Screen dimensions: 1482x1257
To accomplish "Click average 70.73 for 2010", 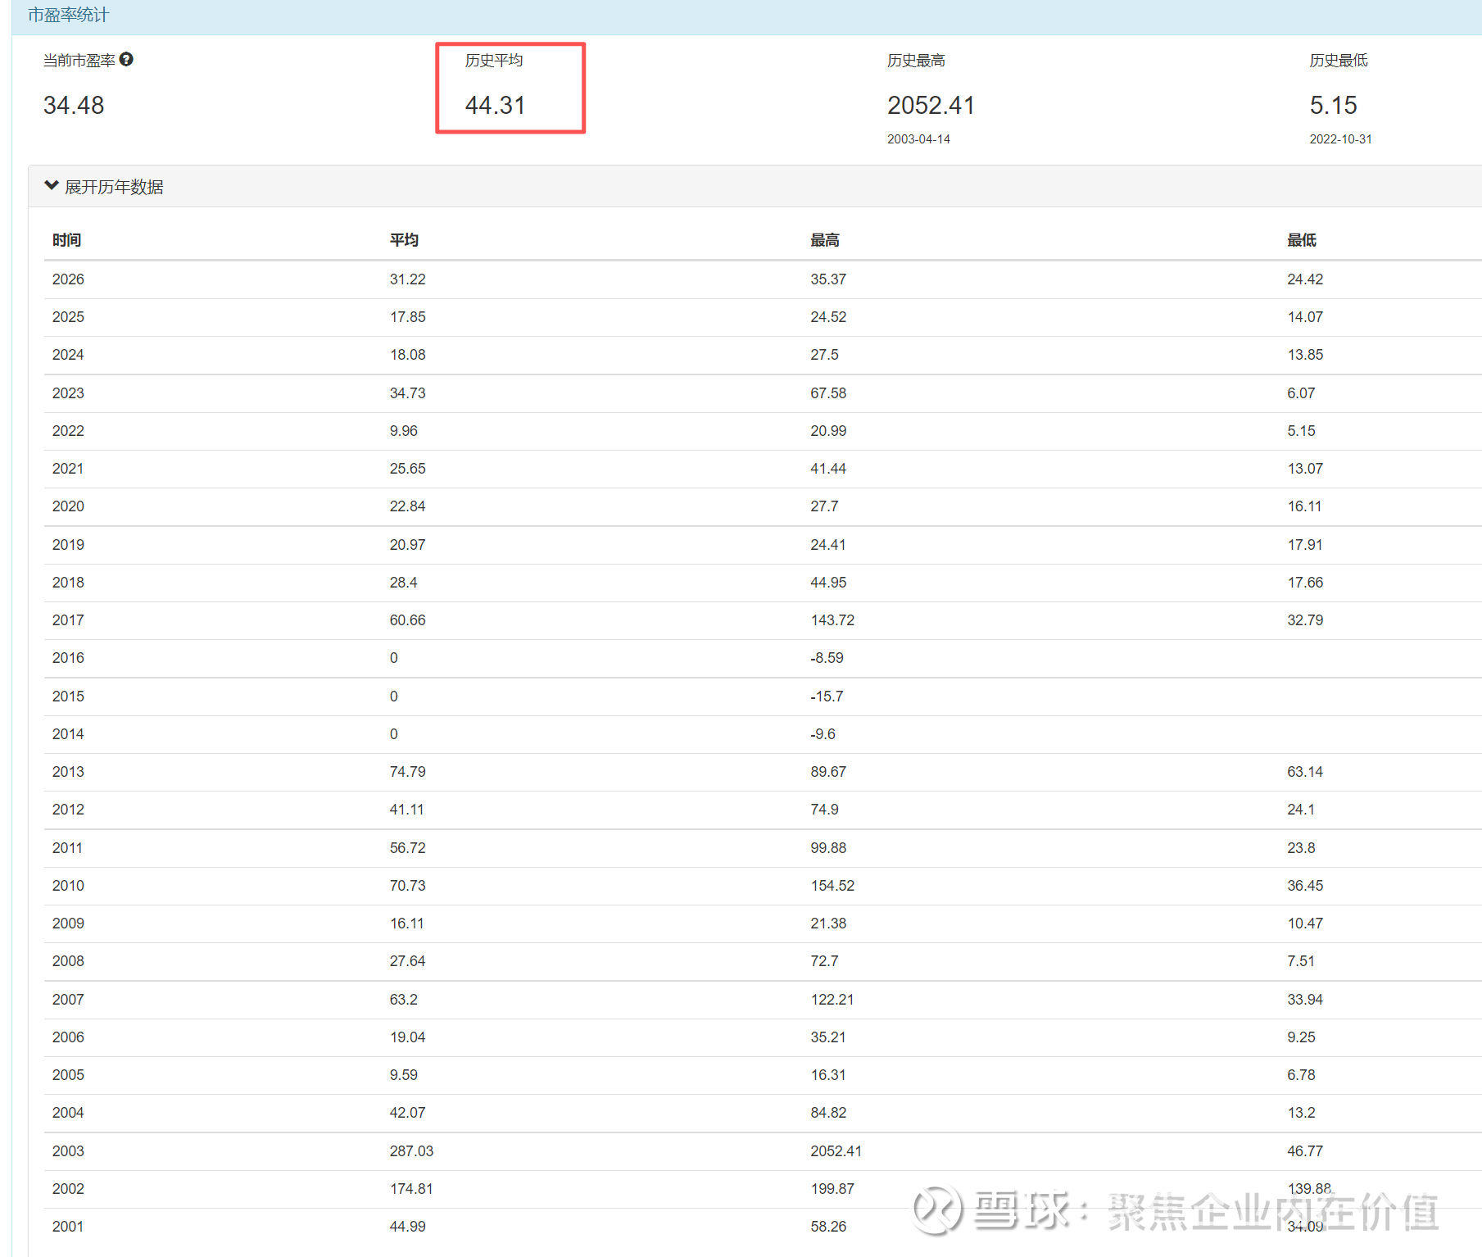I will [408, 886].
